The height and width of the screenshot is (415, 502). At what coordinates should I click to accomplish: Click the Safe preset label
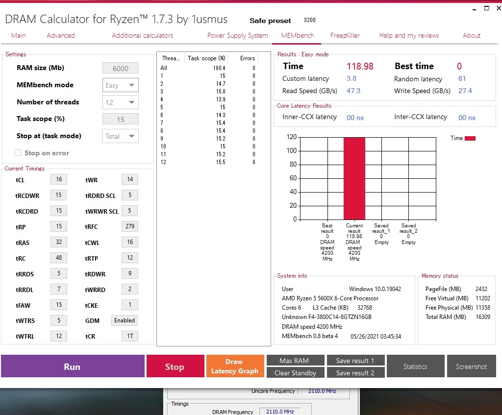pyautogui.click(x=270, y=21)
